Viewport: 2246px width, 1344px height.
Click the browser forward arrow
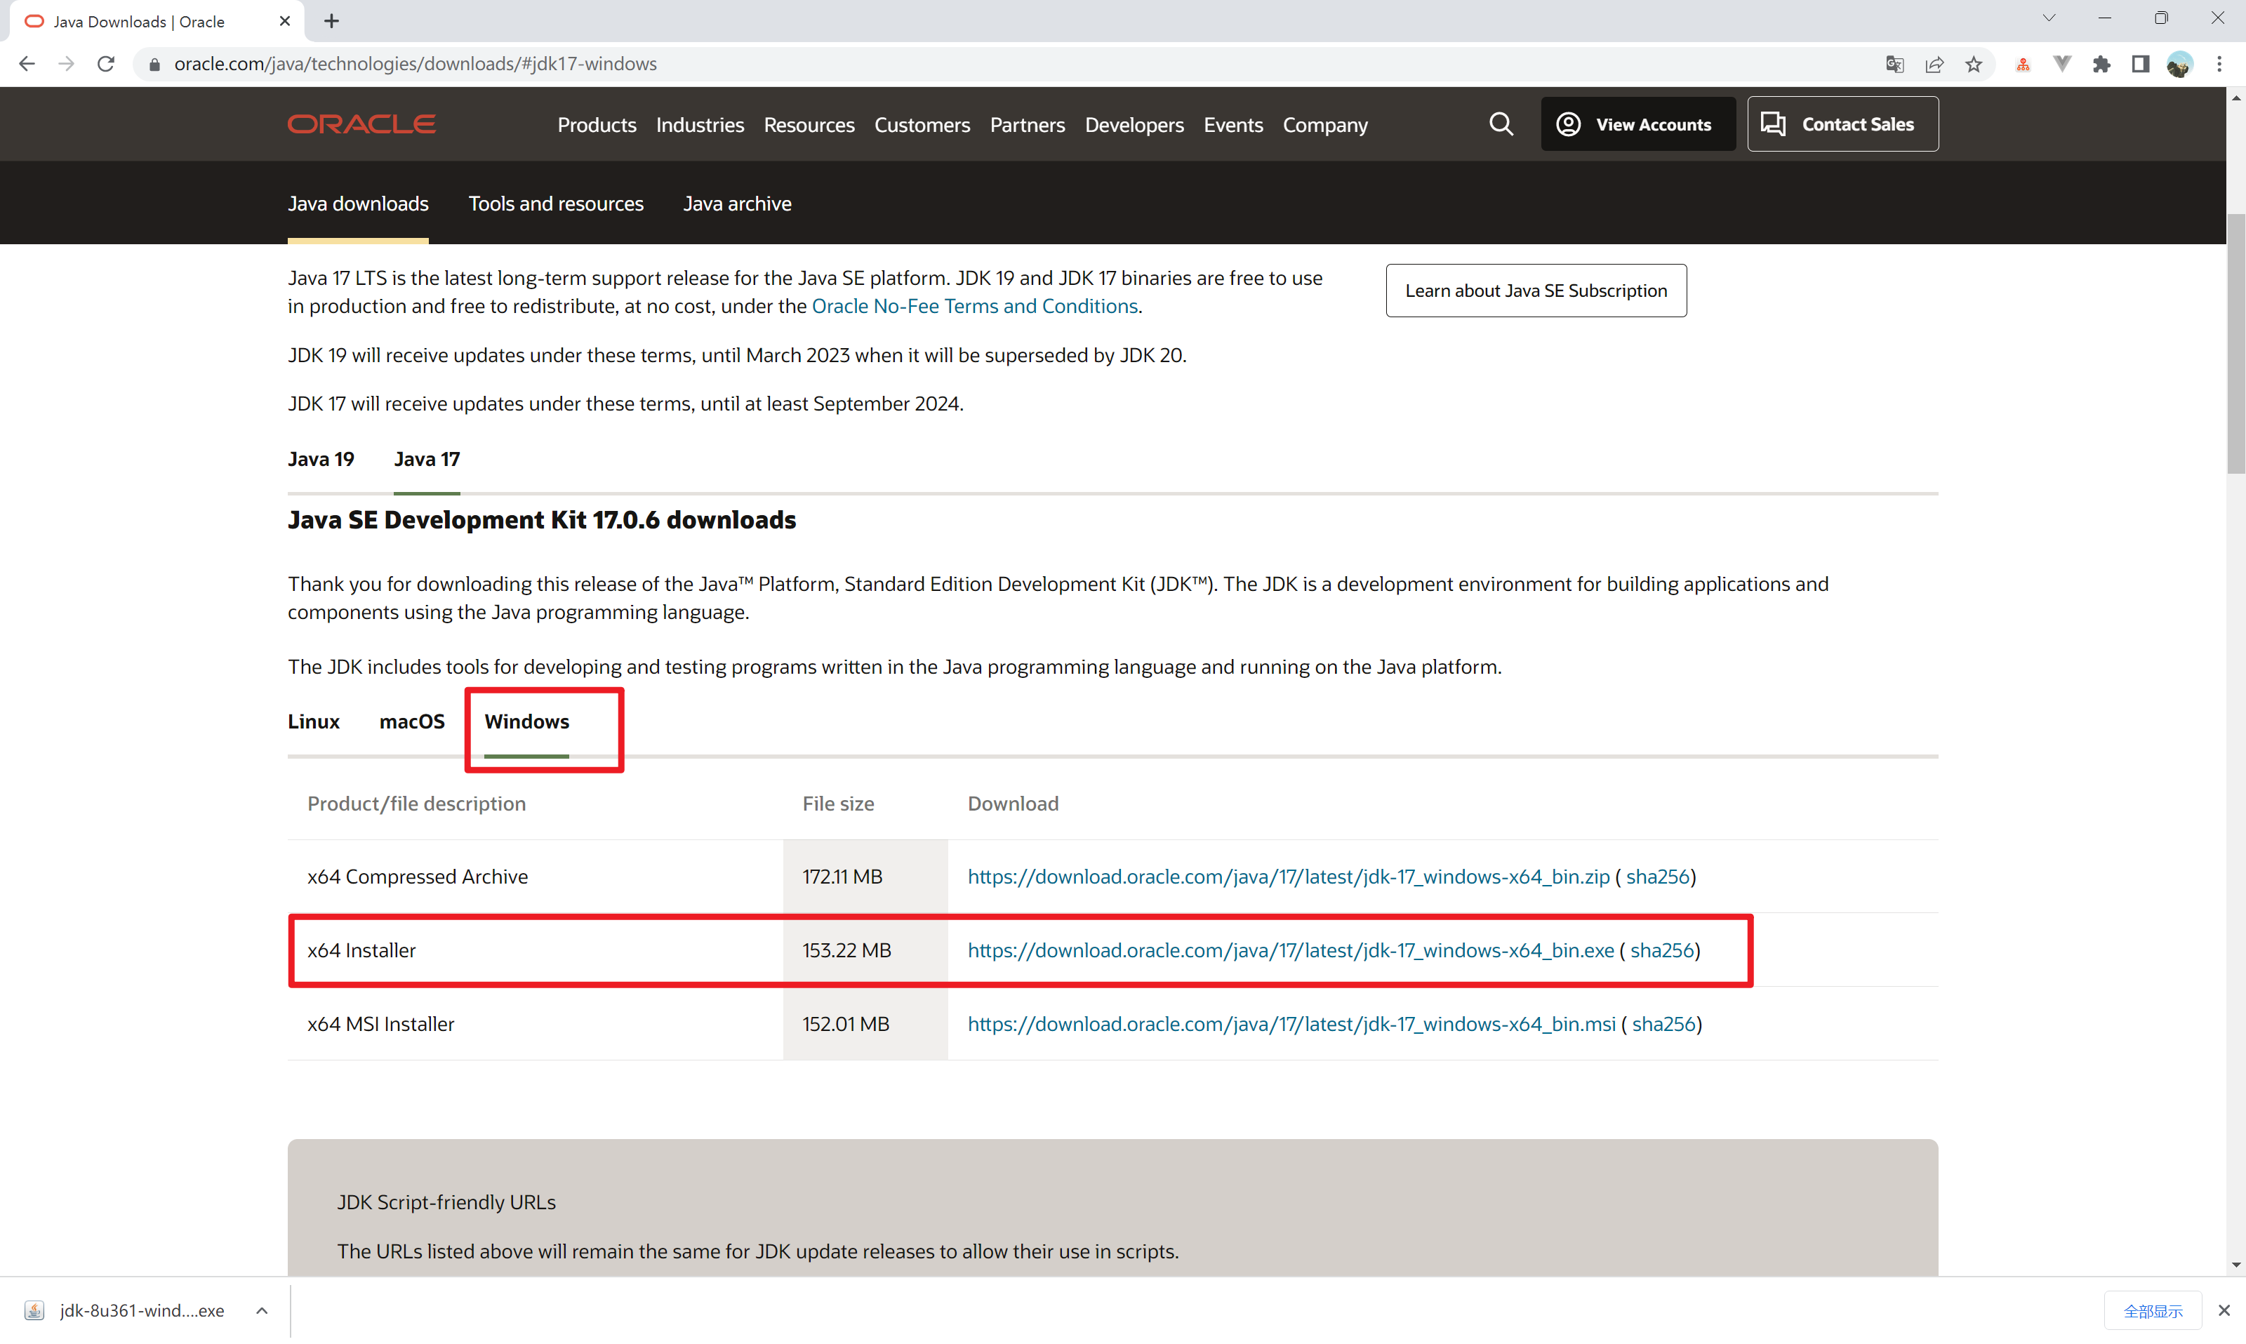point(66,65)
